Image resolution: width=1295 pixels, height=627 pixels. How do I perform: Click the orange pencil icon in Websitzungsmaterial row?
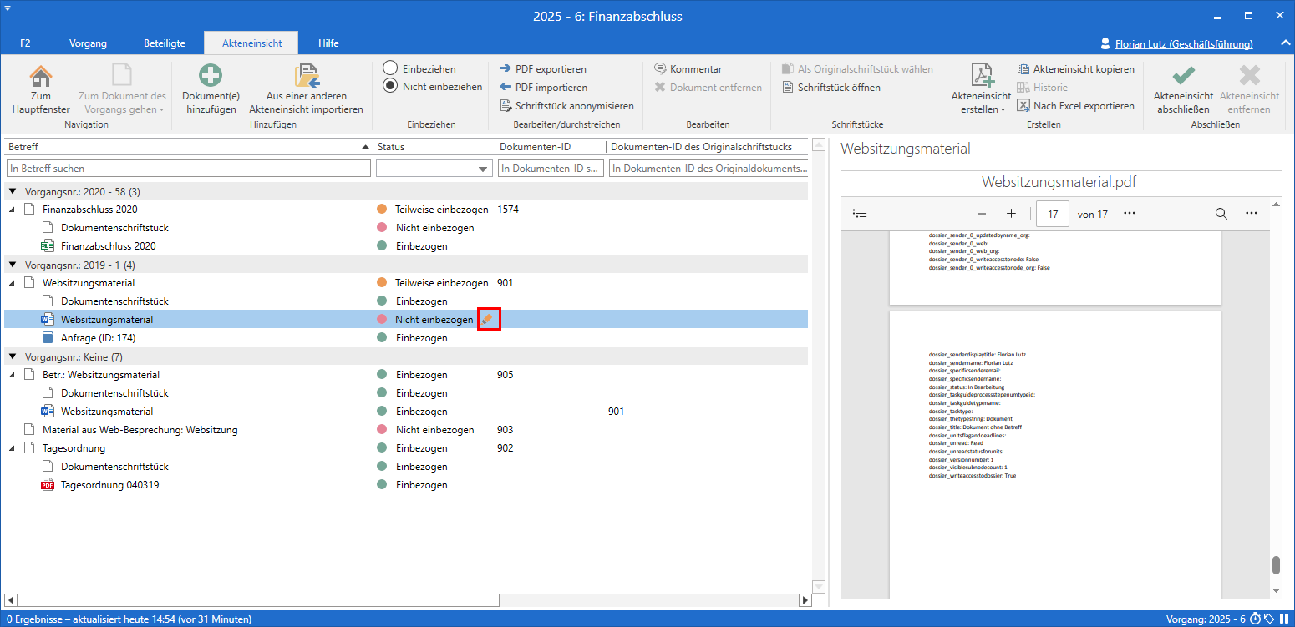coord(488,319)
